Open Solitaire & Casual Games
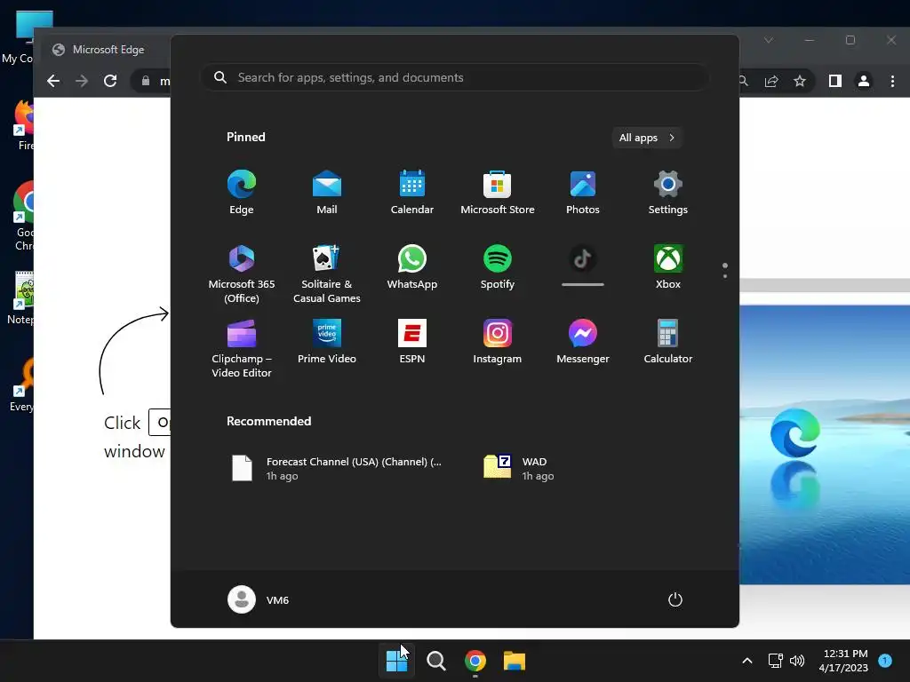 pos(327,274)
